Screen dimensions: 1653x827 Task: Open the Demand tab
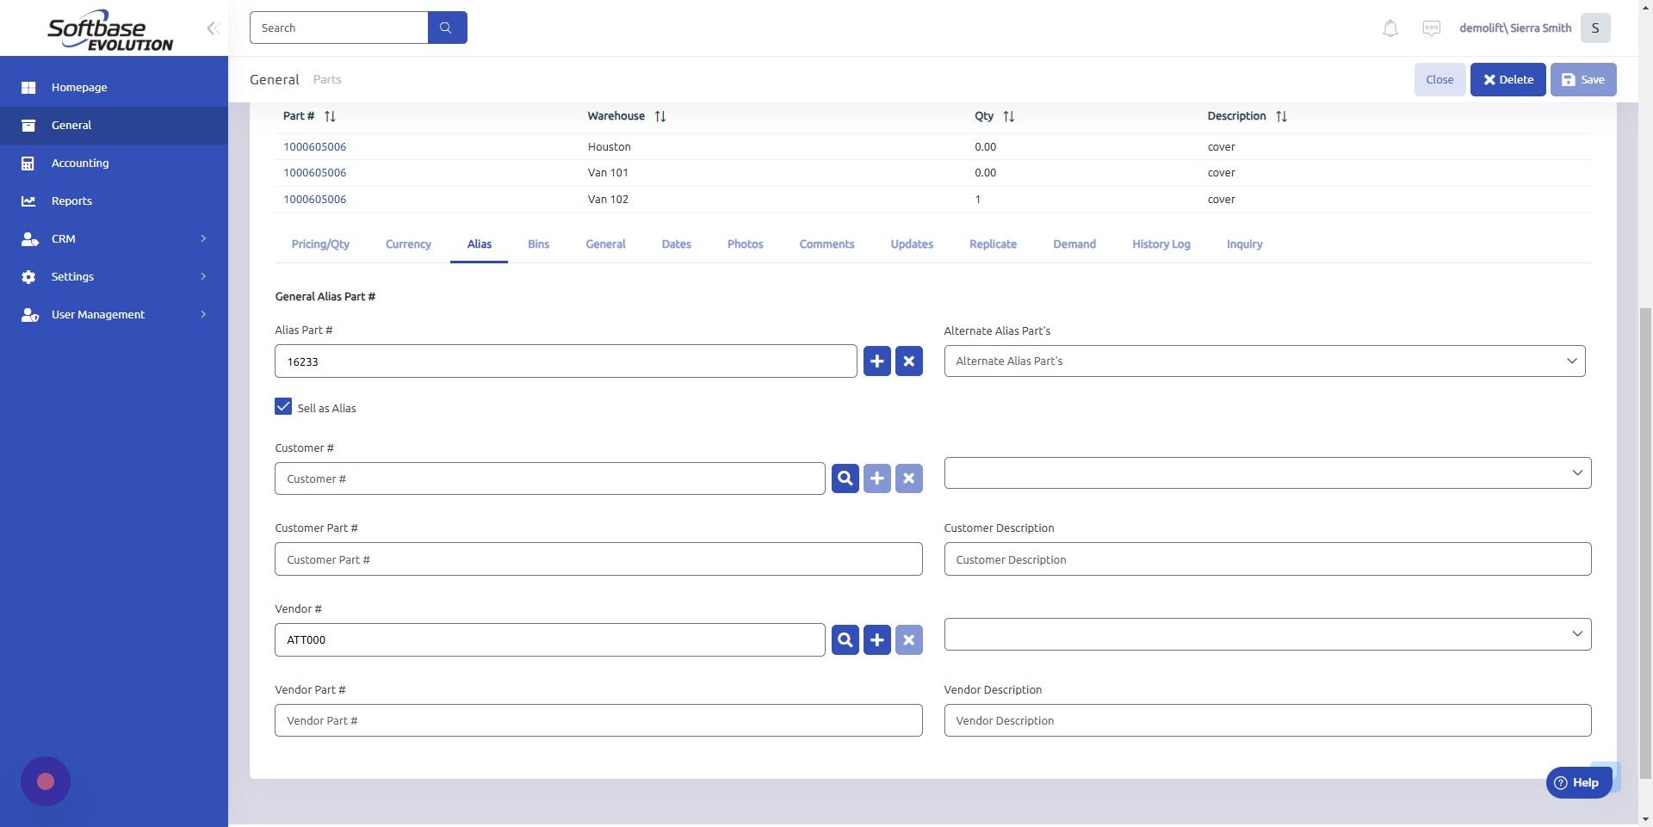(1074, 244)
